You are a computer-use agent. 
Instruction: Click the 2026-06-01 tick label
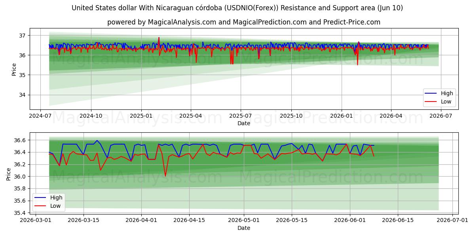pyautogui.click(x=350, y=220)
